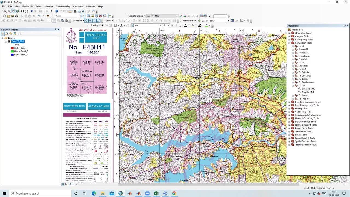Open the Bookmarks menu
This screenshot has height=197, width=350.
tap(28, 7)
